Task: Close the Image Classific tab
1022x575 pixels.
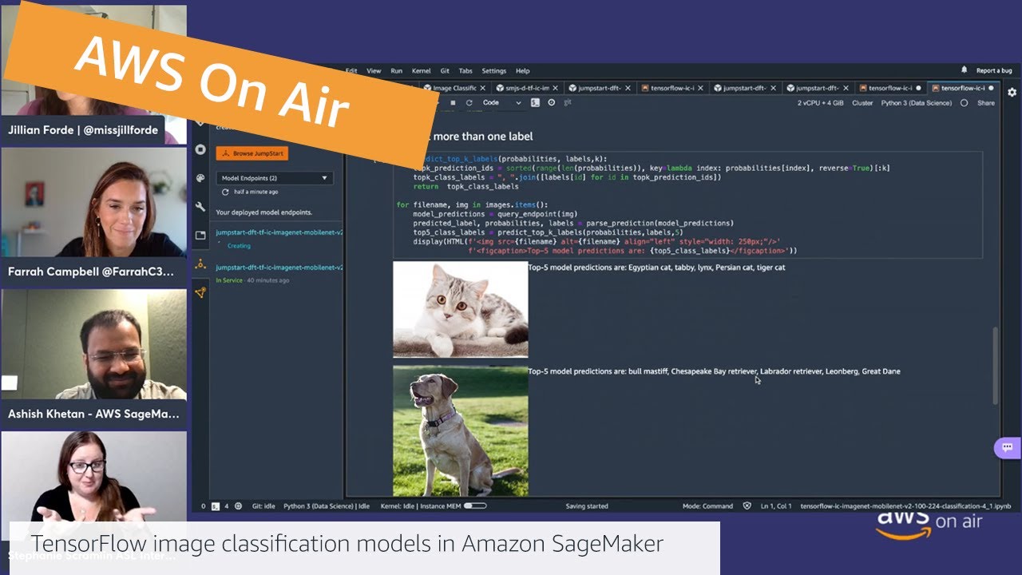Action: pos(482,88)
